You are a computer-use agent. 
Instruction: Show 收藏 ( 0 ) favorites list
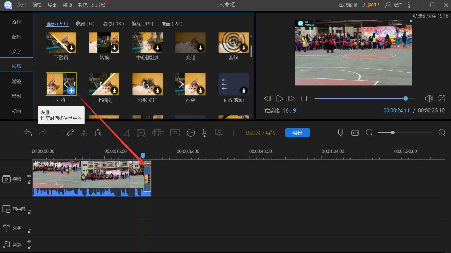(85, 24)
